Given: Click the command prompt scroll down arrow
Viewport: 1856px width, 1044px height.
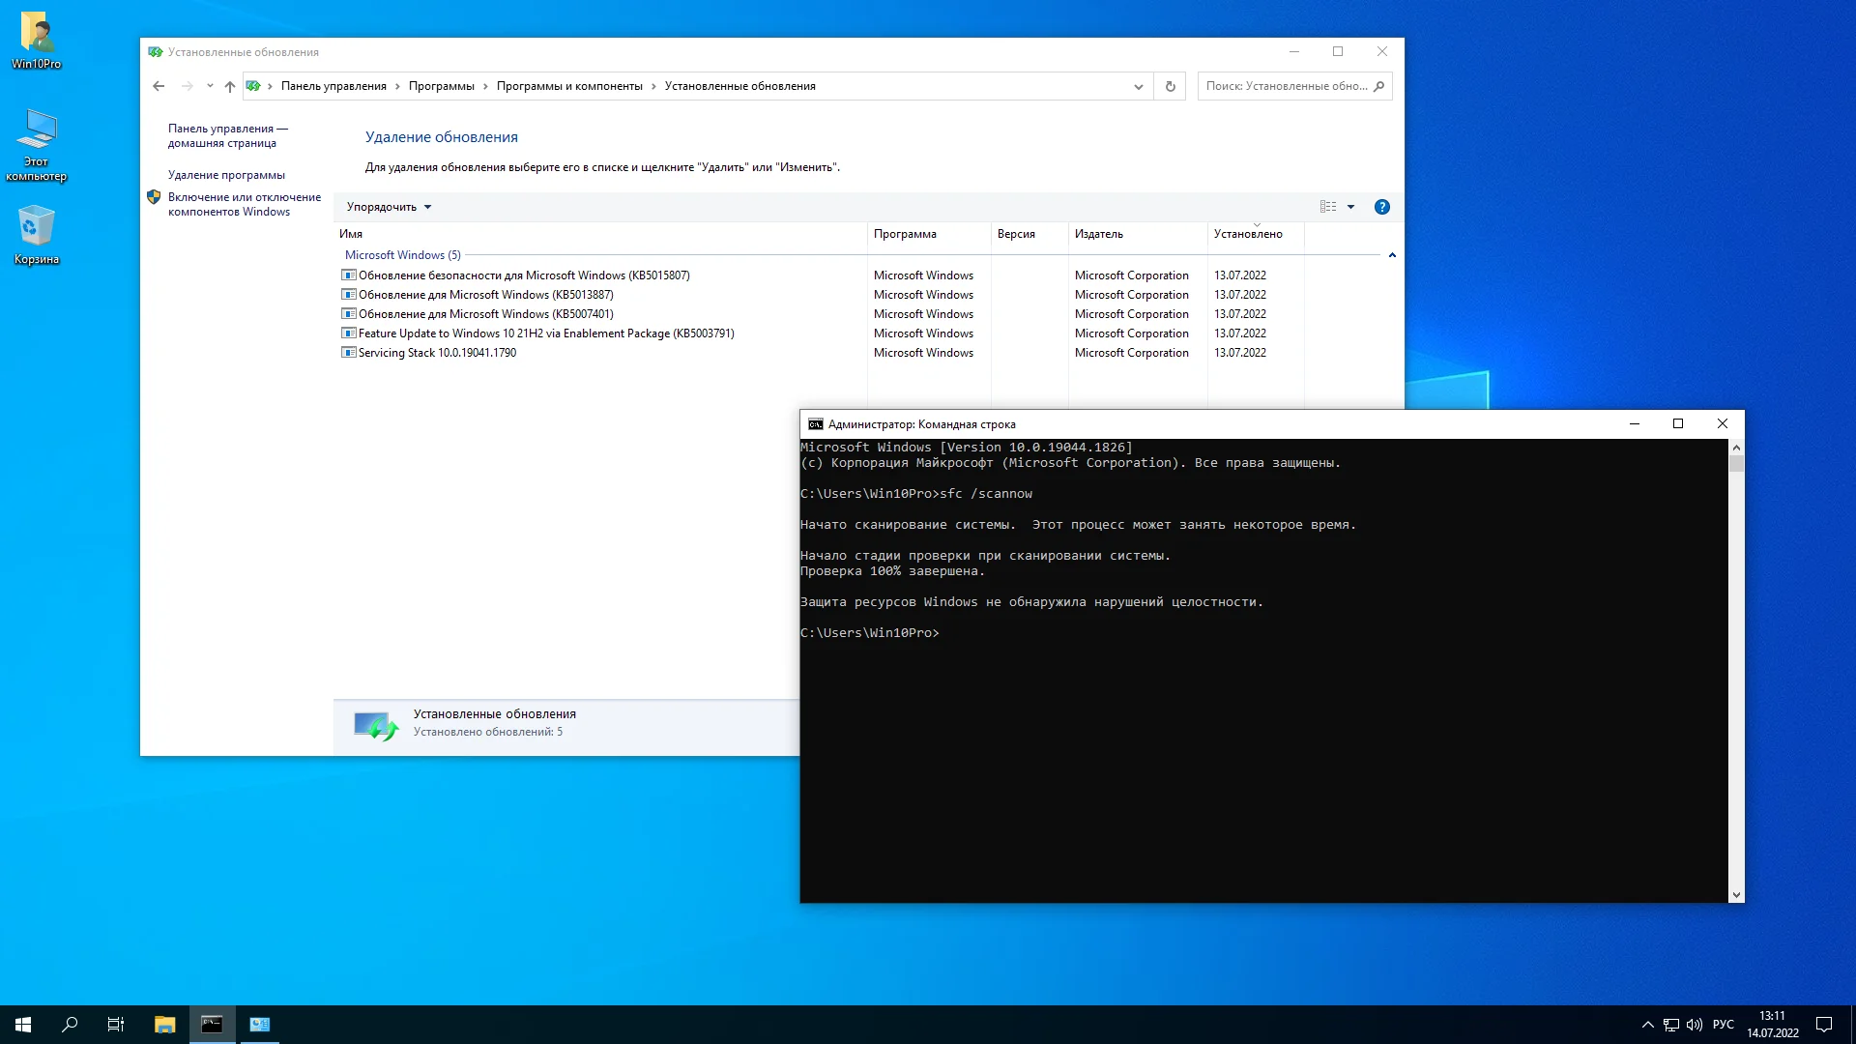Looking at the screenshot, I should (x=1736, y=895).
